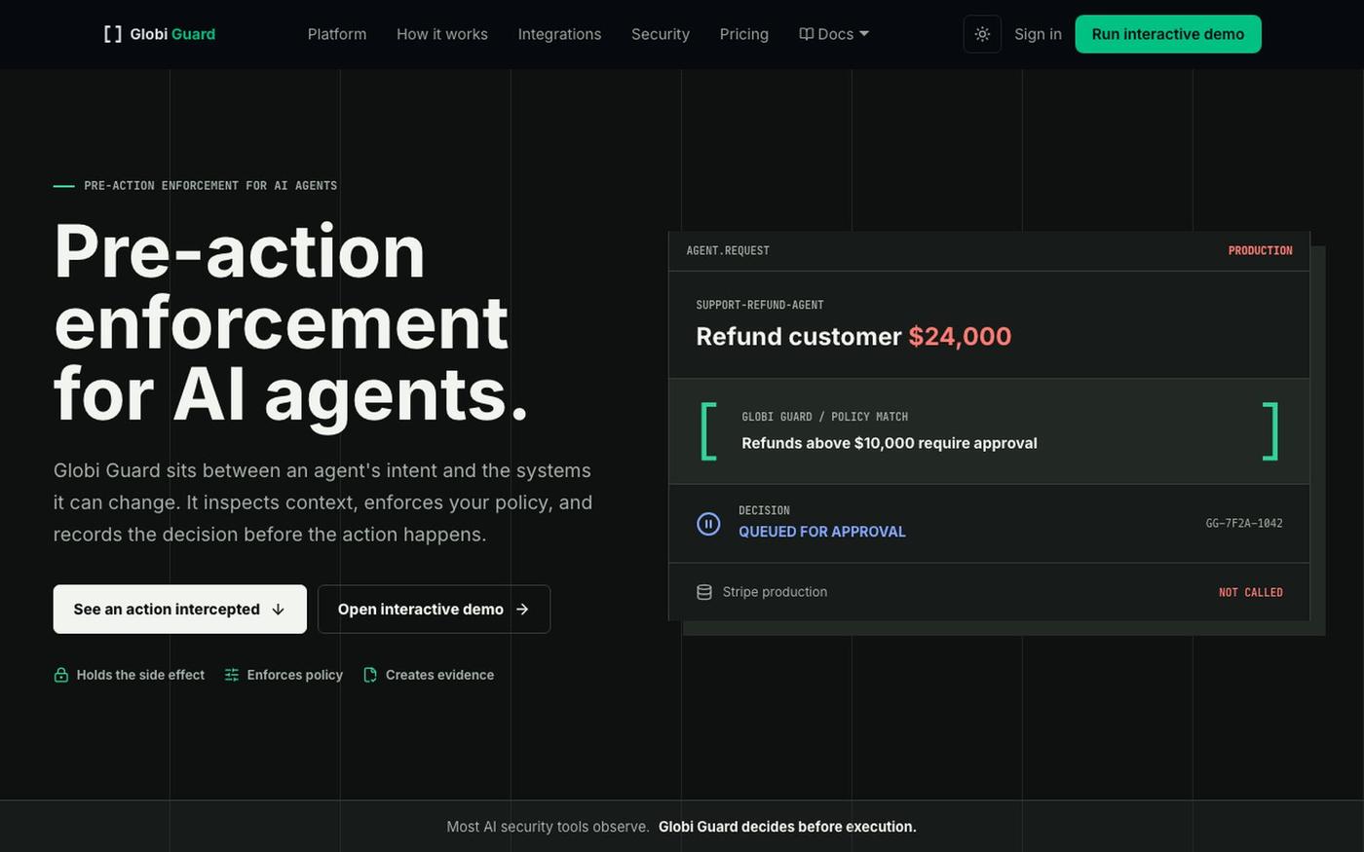
Task: Click the Stripe production label
Action: (775, 592)
